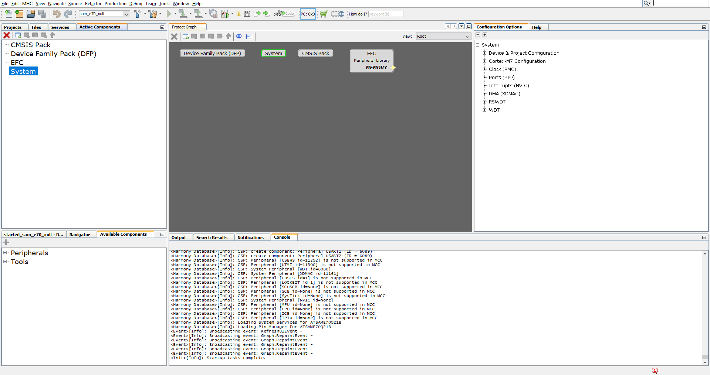
Task: Open the MCC content store cart icon
Action: (323, 14)
